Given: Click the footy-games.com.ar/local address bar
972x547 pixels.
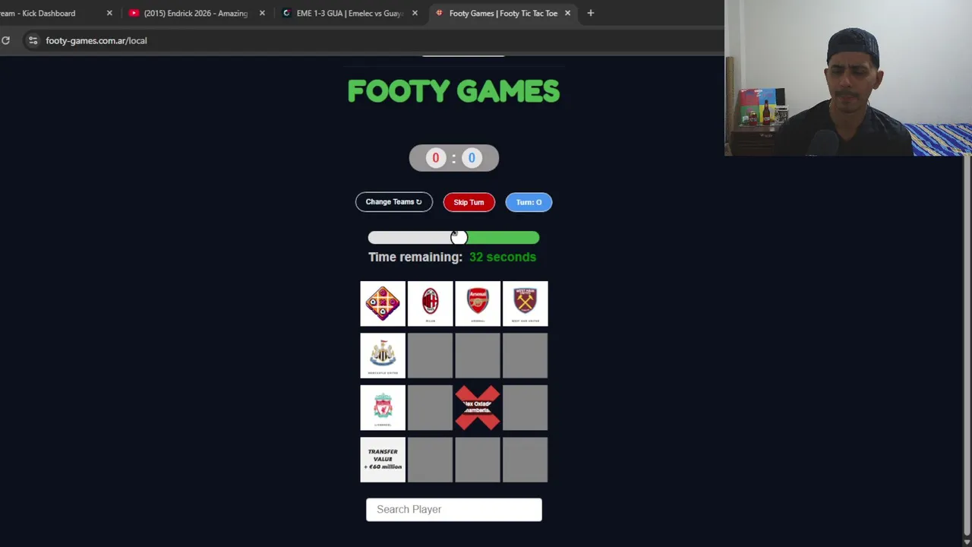Looking at the screenshot, I should tap(96, 40).
